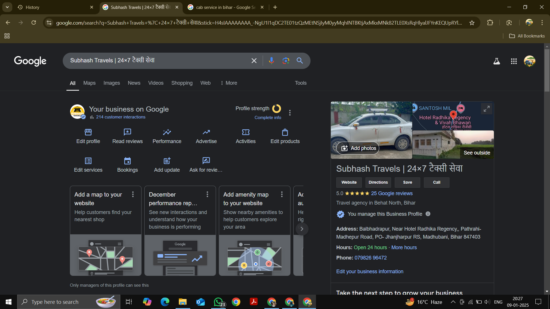550x309 pixels.
Task: Open Google account avatar on page
Action: (x=530, y=61)
